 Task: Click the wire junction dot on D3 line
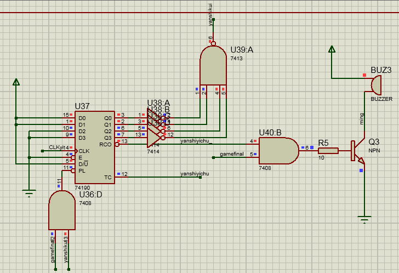29,138
